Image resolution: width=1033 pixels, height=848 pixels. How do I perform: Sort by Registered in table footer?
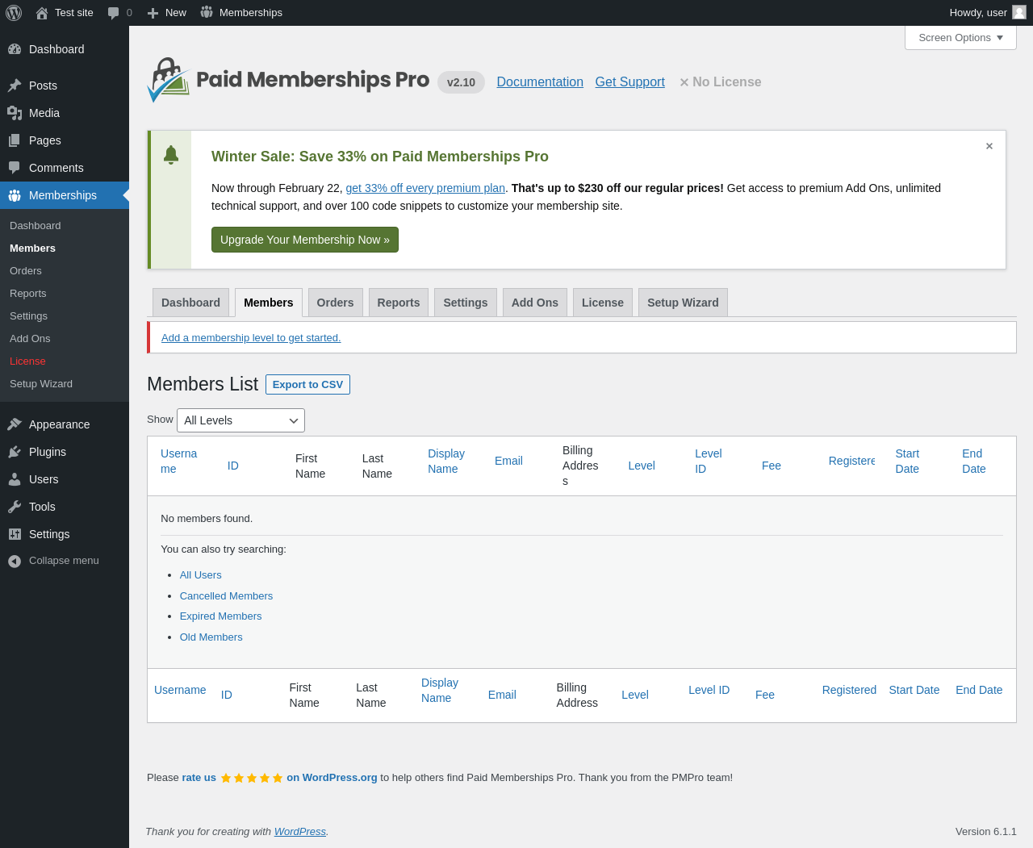click(x=849, y=690)
